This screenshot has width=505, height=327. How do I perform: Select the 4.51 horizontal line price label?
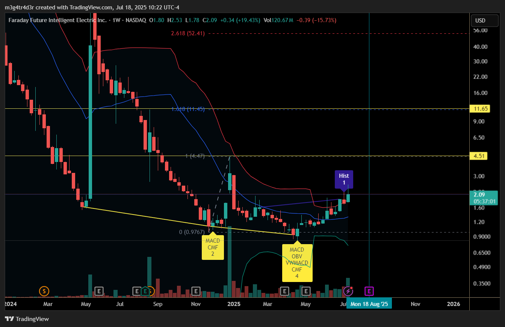click(478, 156)
